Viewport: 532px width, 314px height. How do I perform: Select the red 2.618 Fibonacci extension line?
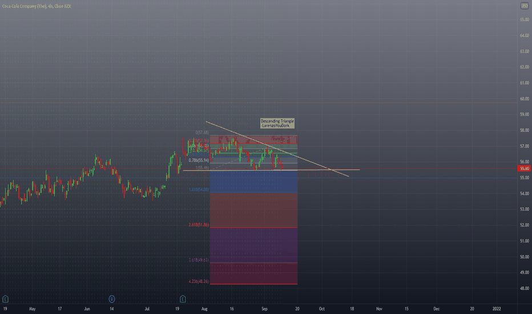253,227
